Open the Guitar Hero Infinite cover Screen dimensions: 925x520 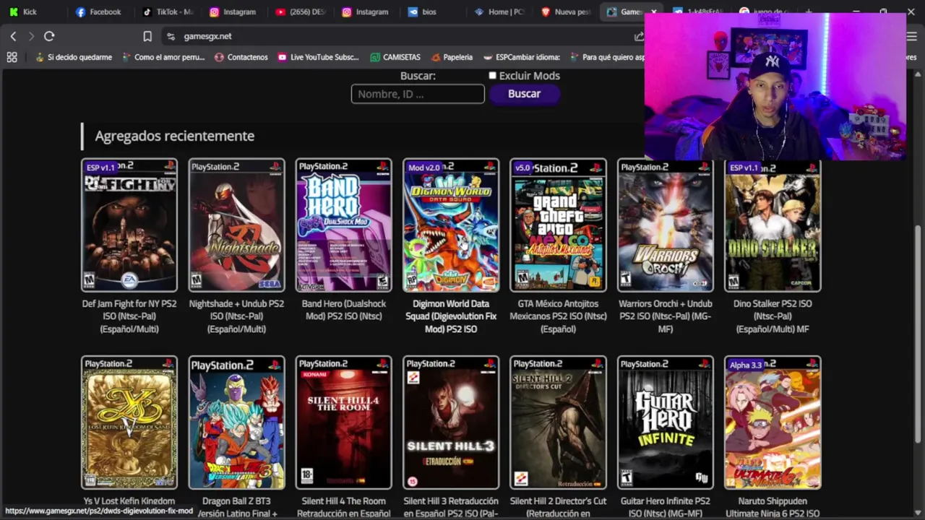665,422
